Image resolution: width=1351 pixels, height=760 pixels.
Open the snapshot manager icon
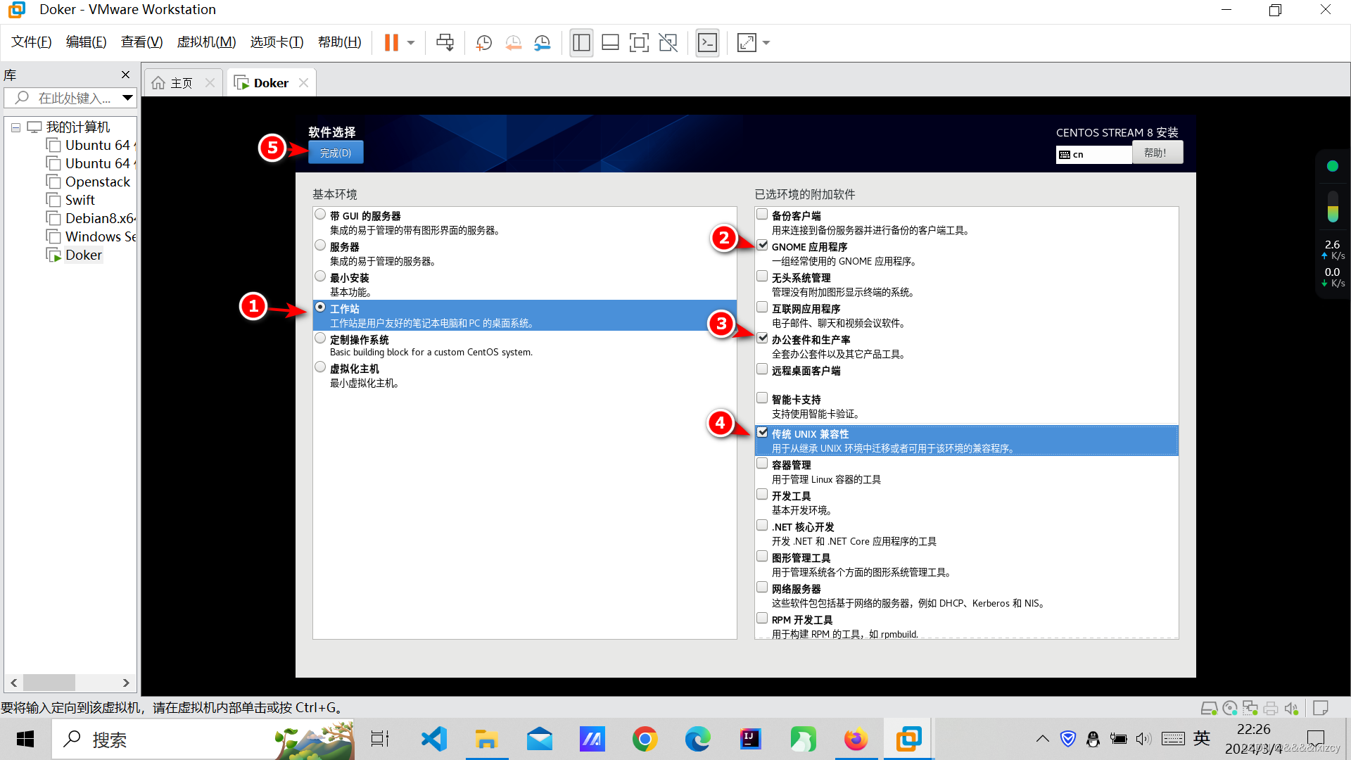tap(542, 43)
